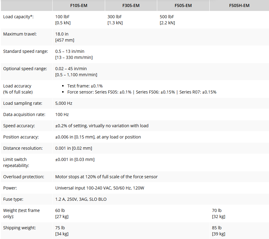
Task: Select the F305-EM column header
Action: coord(131,5)
